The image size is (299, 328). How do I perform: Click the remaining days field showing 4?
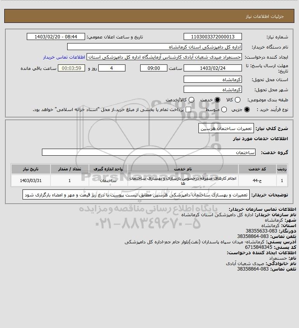click(112, 68)
